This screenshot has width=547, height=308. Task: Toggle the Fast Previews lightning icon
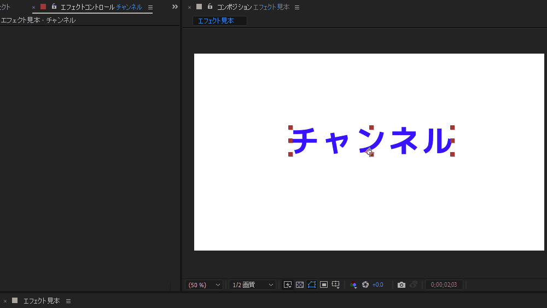pyautogui.click(x=288, y=284)
